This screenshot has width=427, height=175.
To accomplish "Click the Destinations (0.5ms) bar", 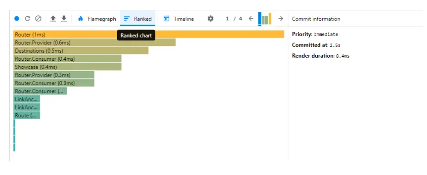I will click(81, 51).
